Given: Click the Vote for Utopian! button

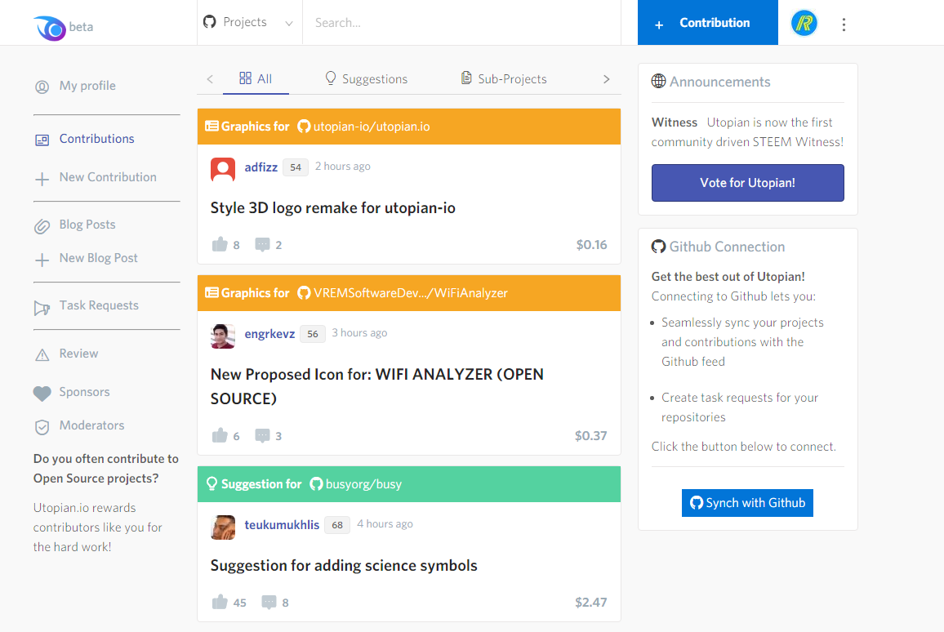Looking at the screenshot, I should 748,183.
